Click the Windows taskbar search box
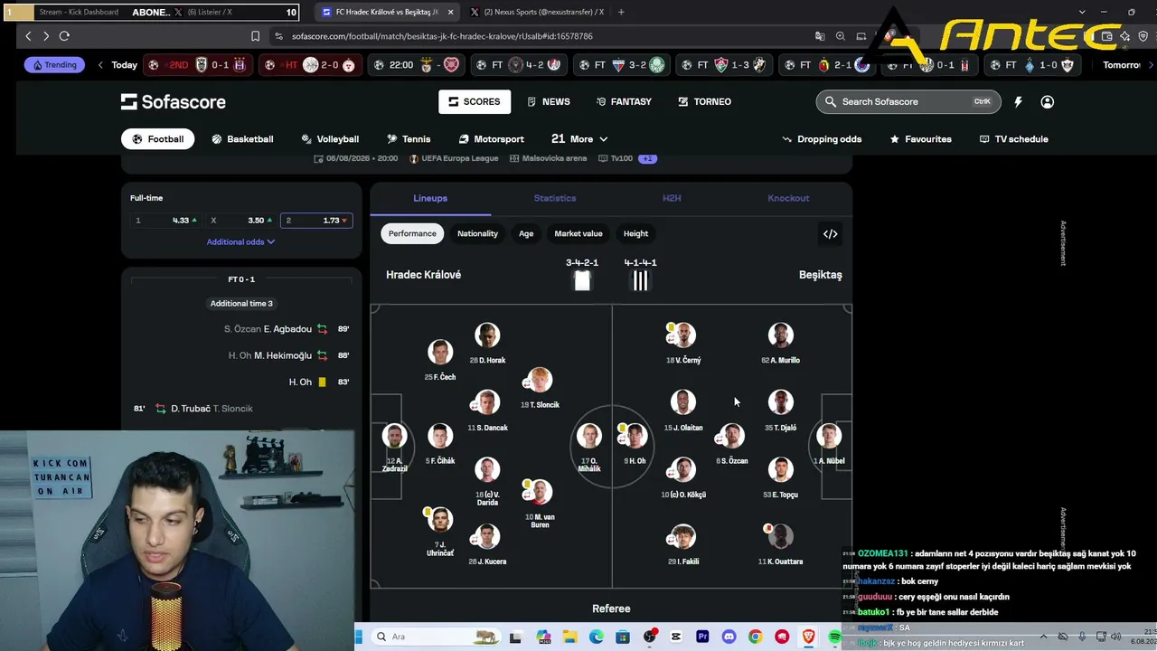This screenshot has height=651, width=1157. (x=437, y=637)
